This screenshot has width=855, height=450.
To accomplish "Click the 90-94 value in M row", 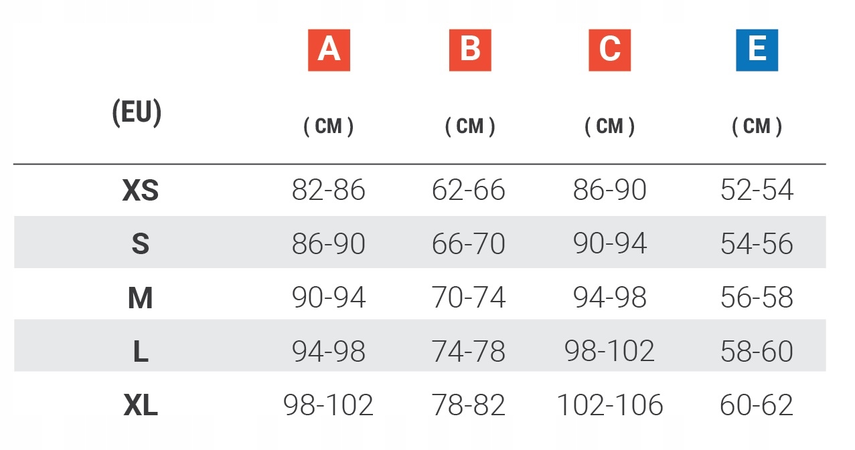I will point(329,297).
